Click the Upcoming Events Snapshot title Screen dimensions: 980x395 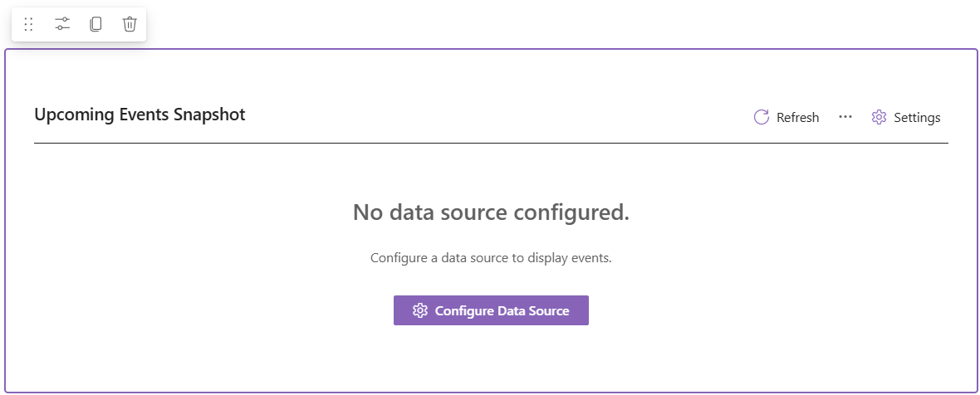pos(140,115)
